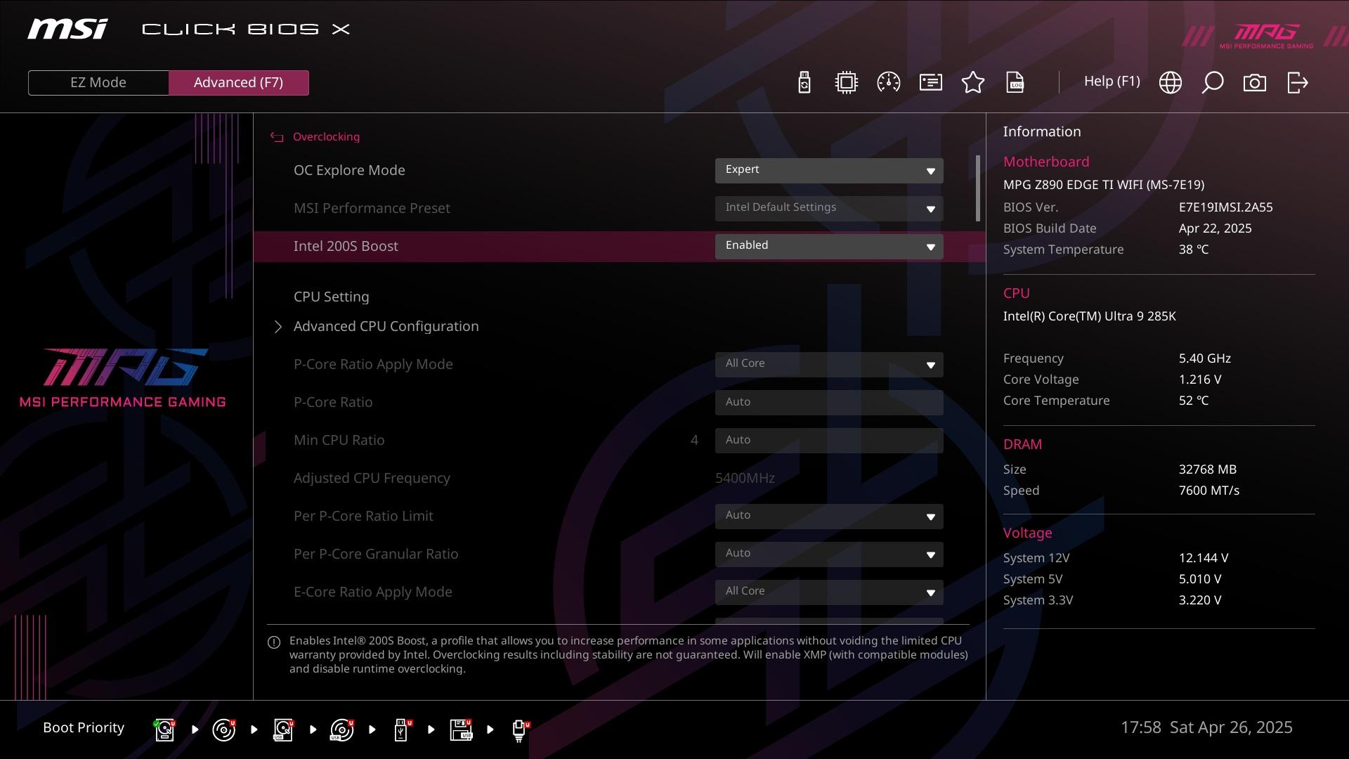Viewport: 1349px width, 759px height.
Task: Click BIOS Ver. value E7E19IMSI.2A55
Action: (x=1226, y=208)
